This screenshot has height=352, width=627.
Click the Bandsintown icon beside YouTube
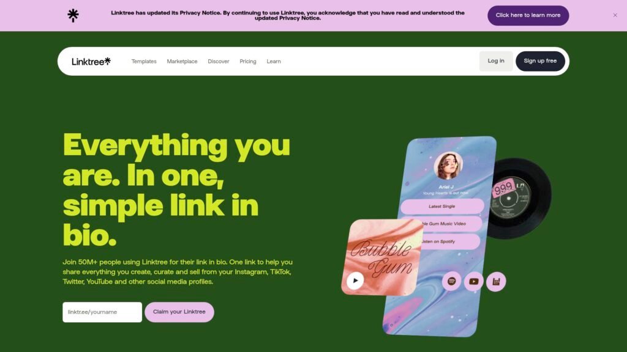(x=496, y=281)
